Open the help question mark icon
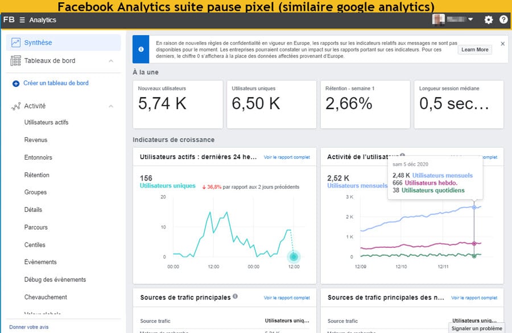Image resolution: width=512 pixels, height=333 pixels. pyautogui.click(x=503, y=19)
